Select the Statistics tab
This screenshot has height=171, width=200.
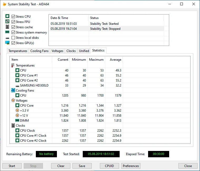[x=98, y=50]
